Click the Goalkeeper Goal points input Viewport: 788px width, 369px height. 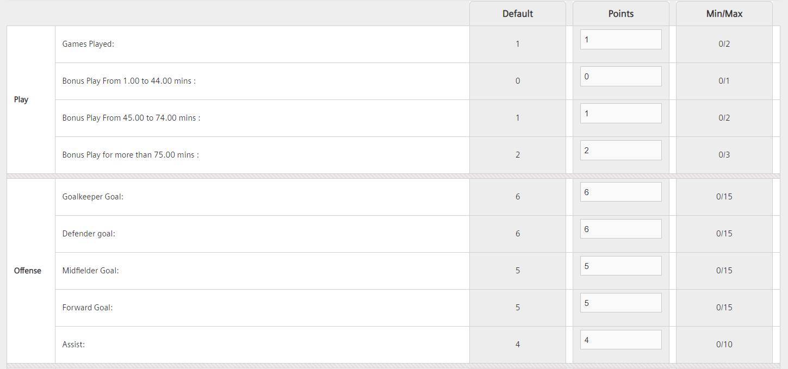point(621,192)
